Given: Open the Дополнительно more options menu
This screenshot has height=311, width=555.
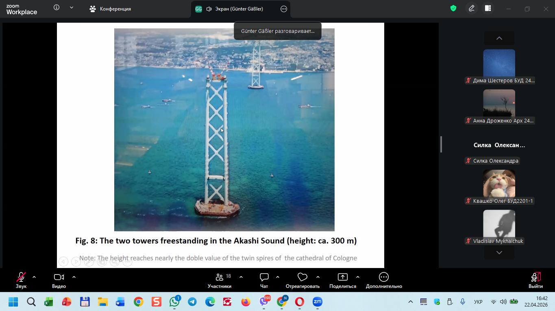Looking at the screenshot, I should pos(383,280).
